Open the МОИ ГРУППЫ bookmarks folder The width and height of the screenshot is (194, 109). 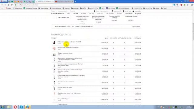click(x=93, y=8)
